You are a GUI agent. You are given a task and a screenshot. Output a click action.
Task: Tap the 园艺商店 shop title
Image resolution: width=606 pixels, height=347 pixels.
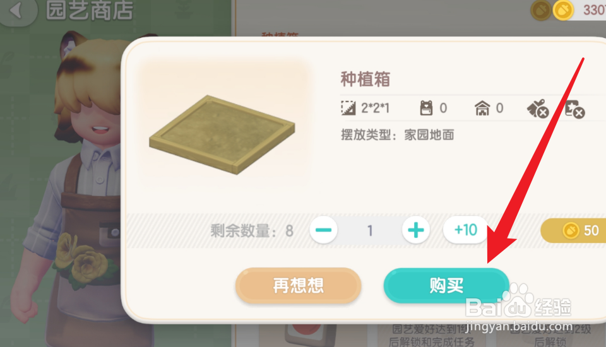[x=89, y=11]
